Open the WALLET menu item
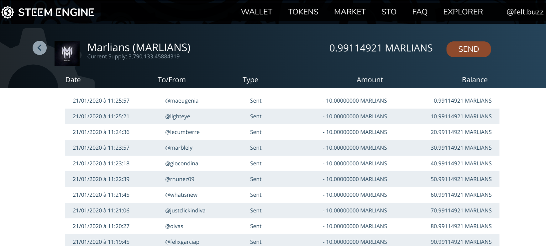This screenshot has width=546, height=246. (257, 12)
